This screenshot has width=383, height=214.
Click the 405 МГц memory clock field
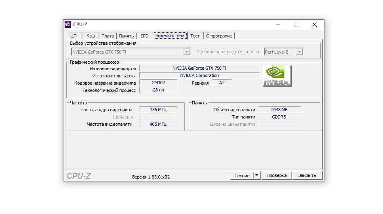pos(158,124)
